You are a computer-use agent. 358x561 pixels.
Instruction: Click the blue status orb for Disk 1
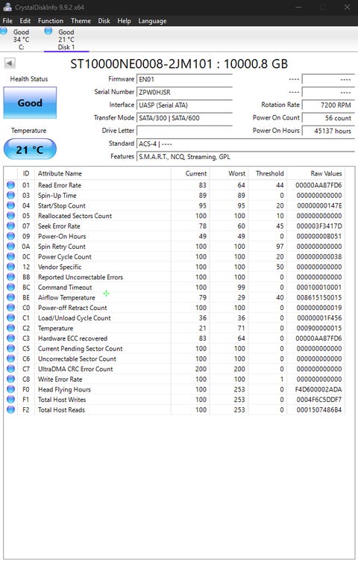coord(48,31)
